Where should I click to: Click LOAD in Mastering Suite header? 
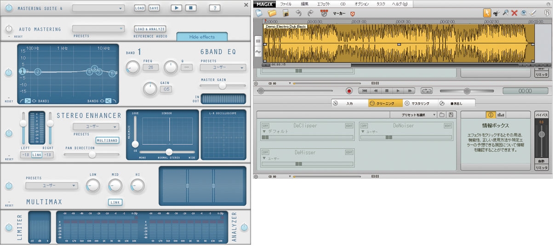pos(139,8)
